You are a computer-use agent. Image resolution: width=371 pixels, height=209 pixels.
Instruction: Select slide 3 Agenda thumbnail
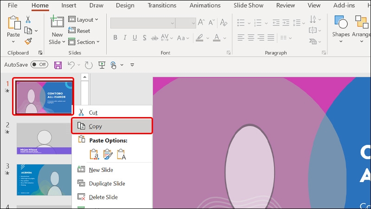44,180
